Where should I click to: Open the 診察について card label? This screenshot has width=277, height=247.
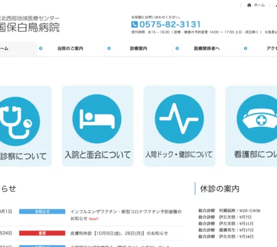(x=23, y=156)
